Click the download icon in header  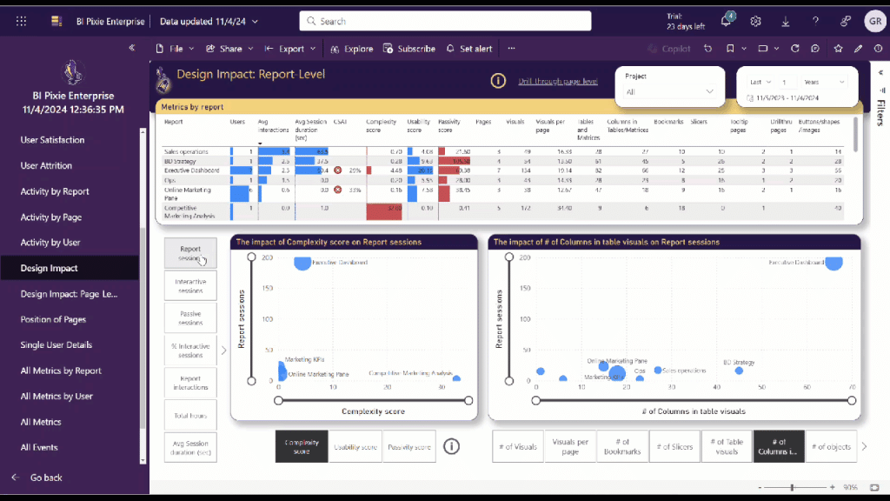786,21
